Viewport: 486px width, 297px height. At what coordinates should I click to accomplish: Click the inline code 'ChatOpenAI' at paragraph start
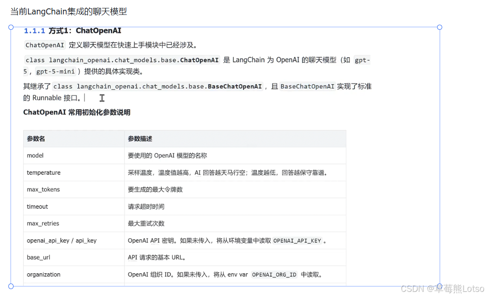click(x=45, y=45)
